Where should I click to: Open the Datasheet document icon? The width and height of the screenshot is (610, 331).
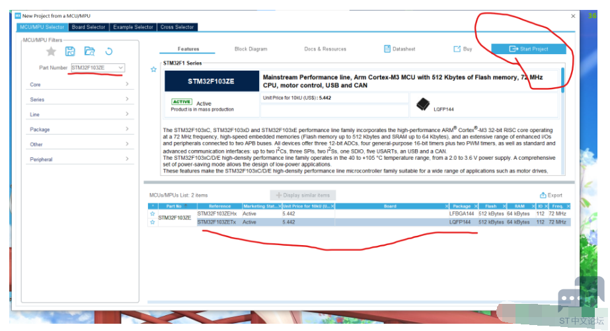coord(387,49)
